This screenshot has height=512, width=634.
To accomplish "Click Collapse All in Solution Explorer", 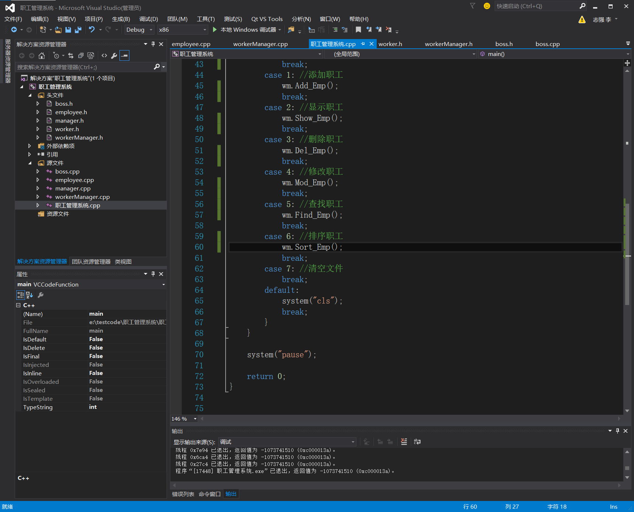I will [81, 56].
